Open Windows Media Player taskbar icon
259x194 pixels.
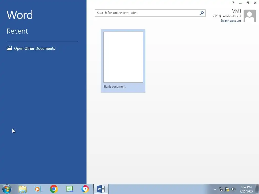tap(38, 189)
